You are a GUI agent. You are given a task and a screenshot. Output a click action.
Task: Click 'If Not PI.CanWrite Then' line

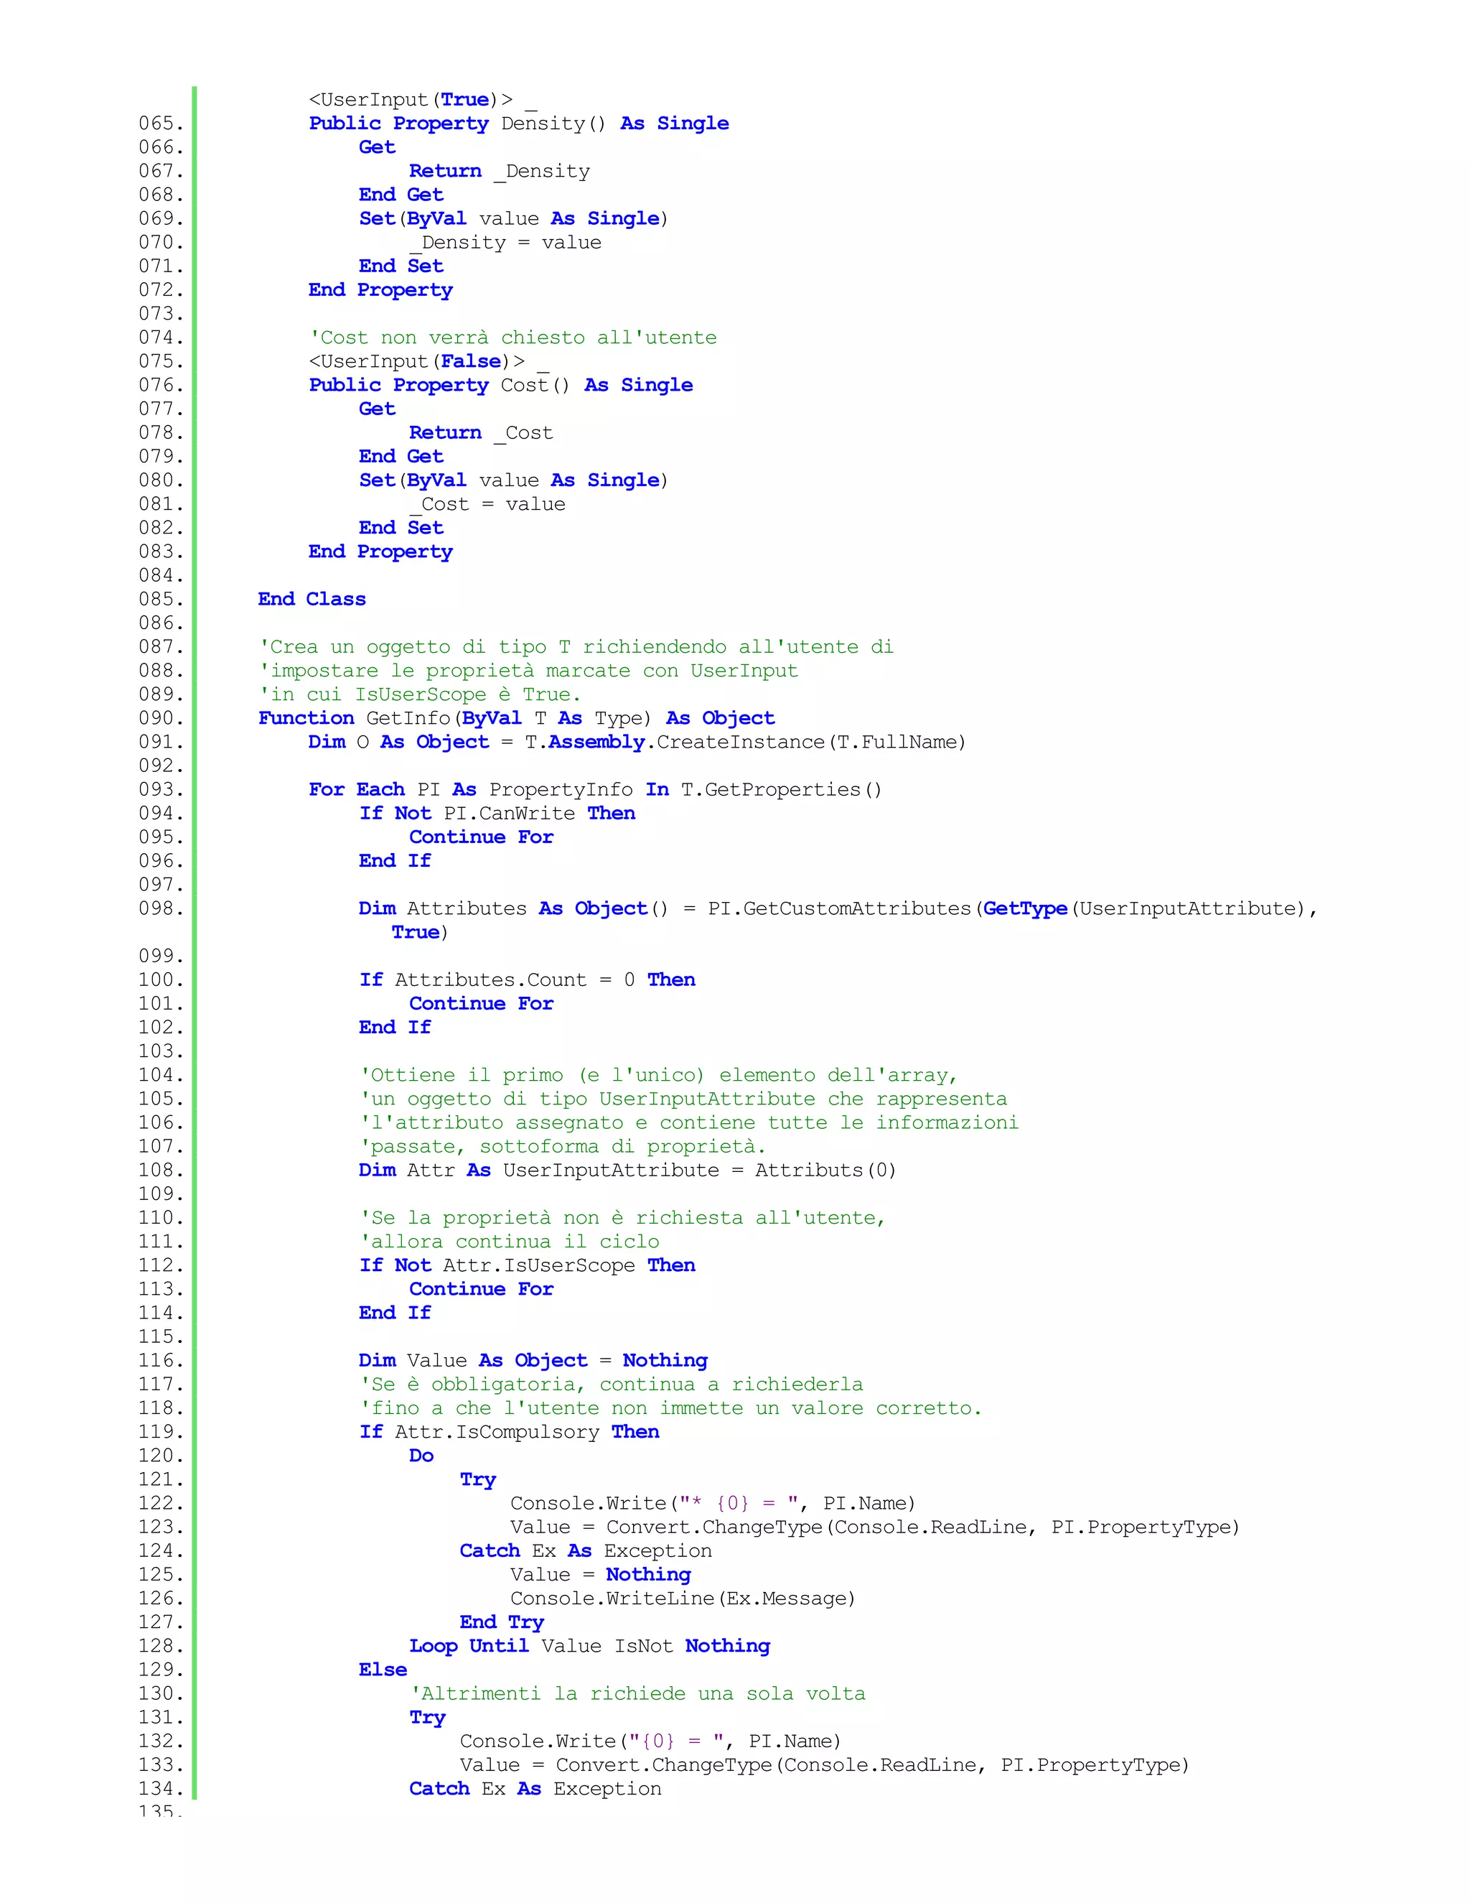497,813
